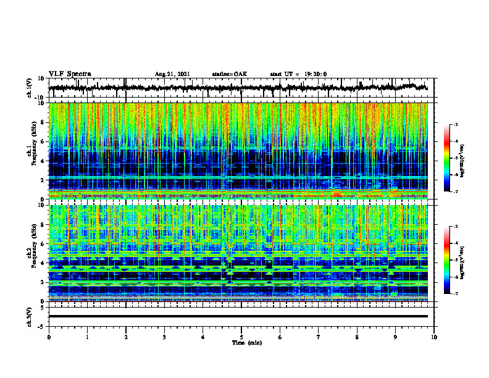
Task: Click the ch.2 spectrogram panel
Action: pyautogui.click(x=238, y=253)
